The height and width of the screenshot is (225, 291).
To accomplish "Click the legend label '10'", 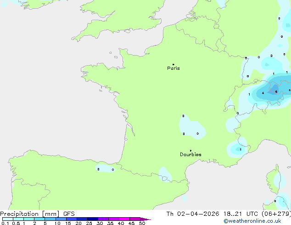I will (57, 223).
